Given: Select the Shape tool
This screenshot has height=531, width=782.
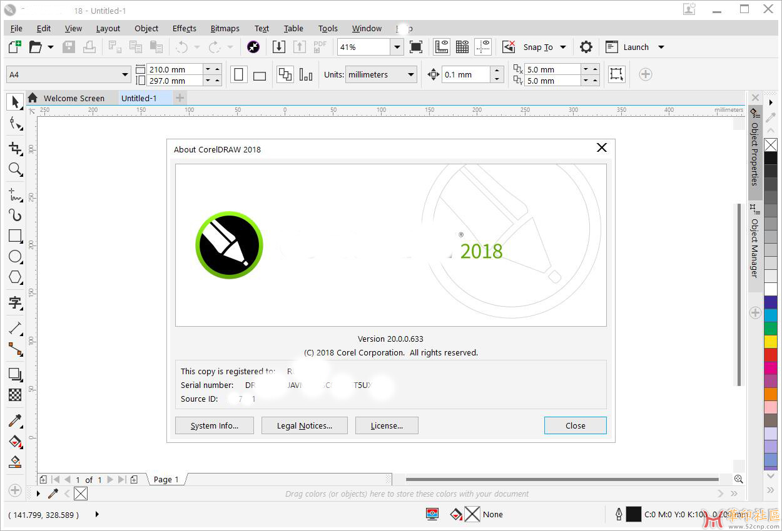Looking at the screenshot, I should (x=16, y=124).
